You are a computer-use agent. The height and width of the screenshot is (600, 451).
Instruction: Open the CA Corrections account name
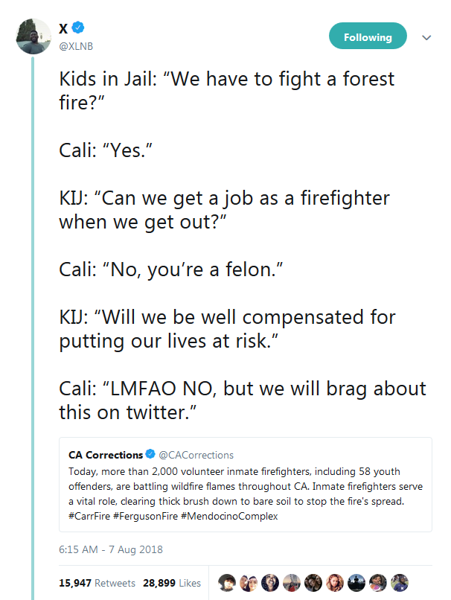(x=105, y=455)
